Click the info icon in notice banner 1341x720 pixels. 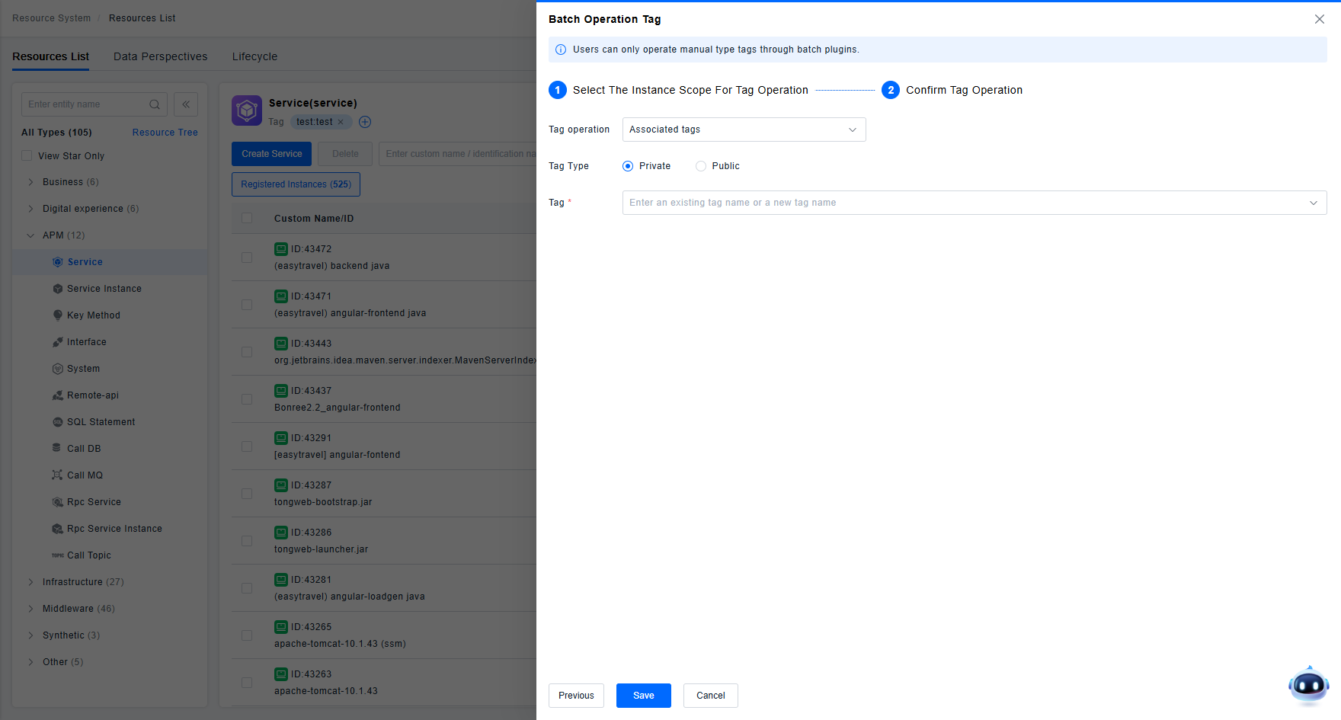click(x=561, y=50)
